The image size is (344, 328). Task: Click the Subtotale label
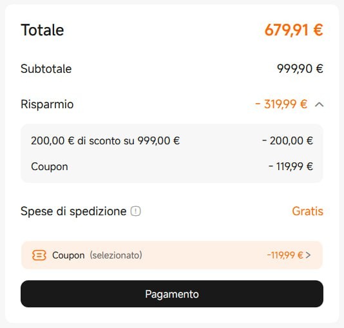coord(46,69)
